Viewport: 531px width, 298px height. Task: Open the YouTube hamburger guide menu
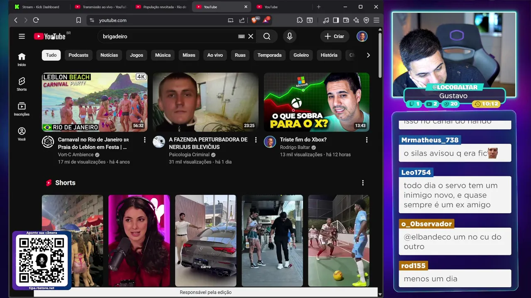pos(22,36)
